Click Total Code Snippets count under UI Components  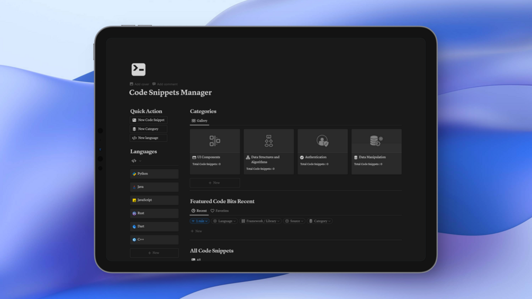[206, 164]
